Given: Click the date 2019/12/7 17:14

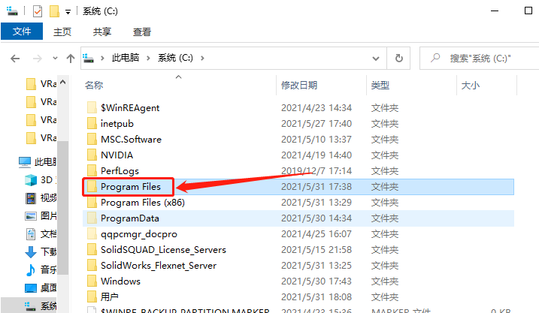Looking at the screenshot, I should tap(316, 171).
